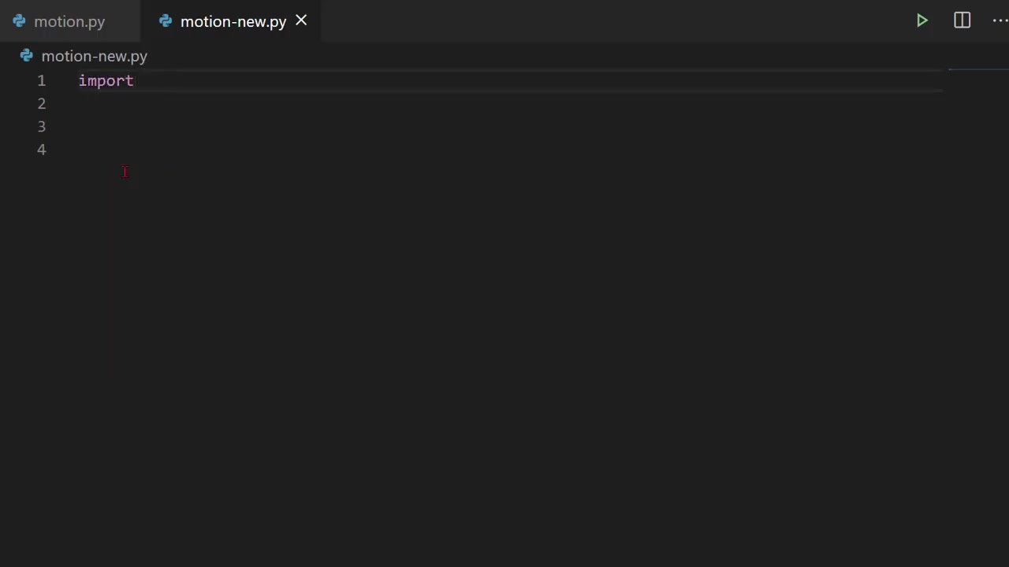
Task: Select line 4 via its line number
Action: (x=41, y=150)
